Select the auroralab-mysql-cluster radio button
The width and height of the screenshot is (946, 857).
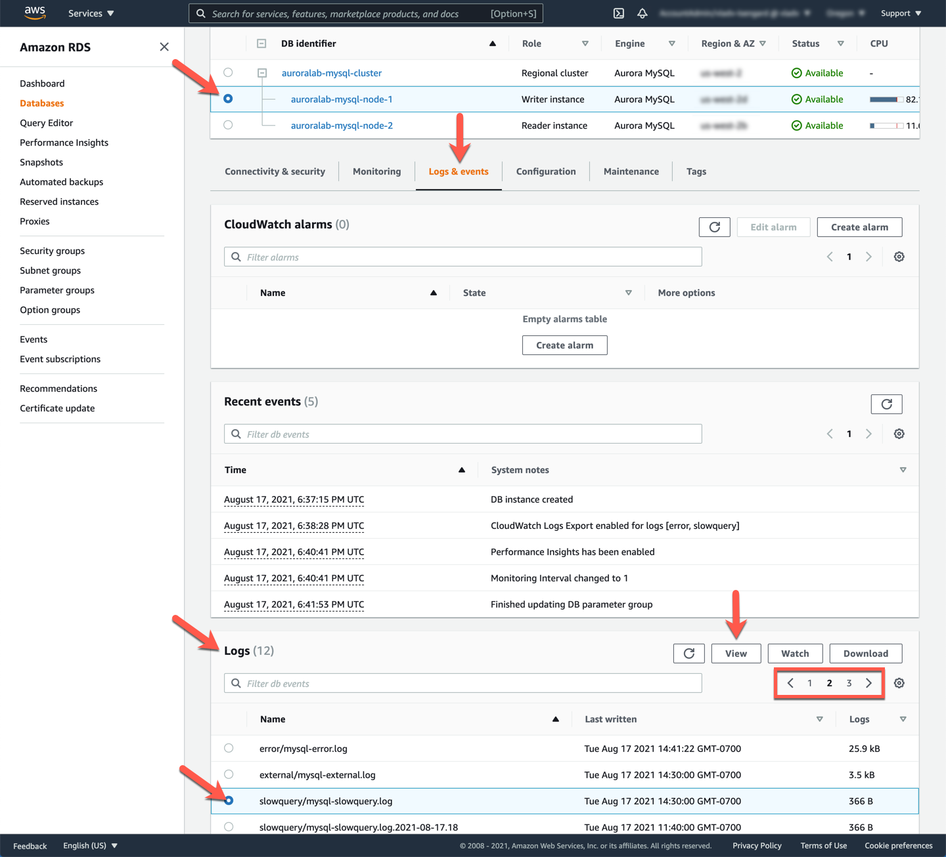pyautogui.click(x=228, y=72)
